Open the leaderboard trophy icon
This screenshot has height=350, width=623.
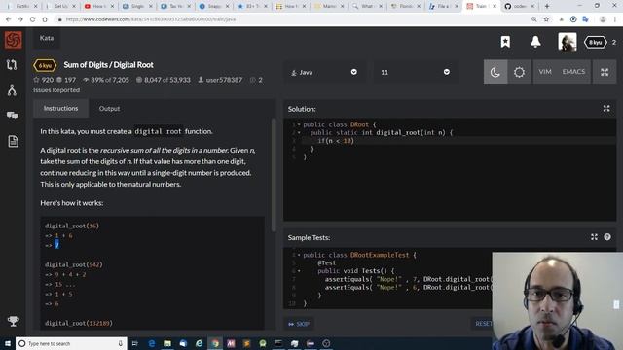point(13,321)
